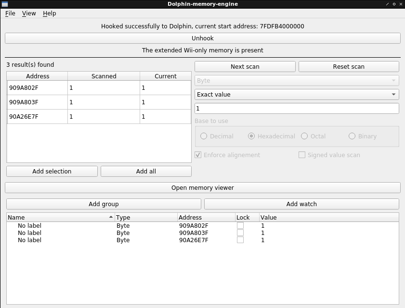The image size is (405, 308).
Task: Click Scanned value of result 90A26E7F
Action: pos(104,117)
